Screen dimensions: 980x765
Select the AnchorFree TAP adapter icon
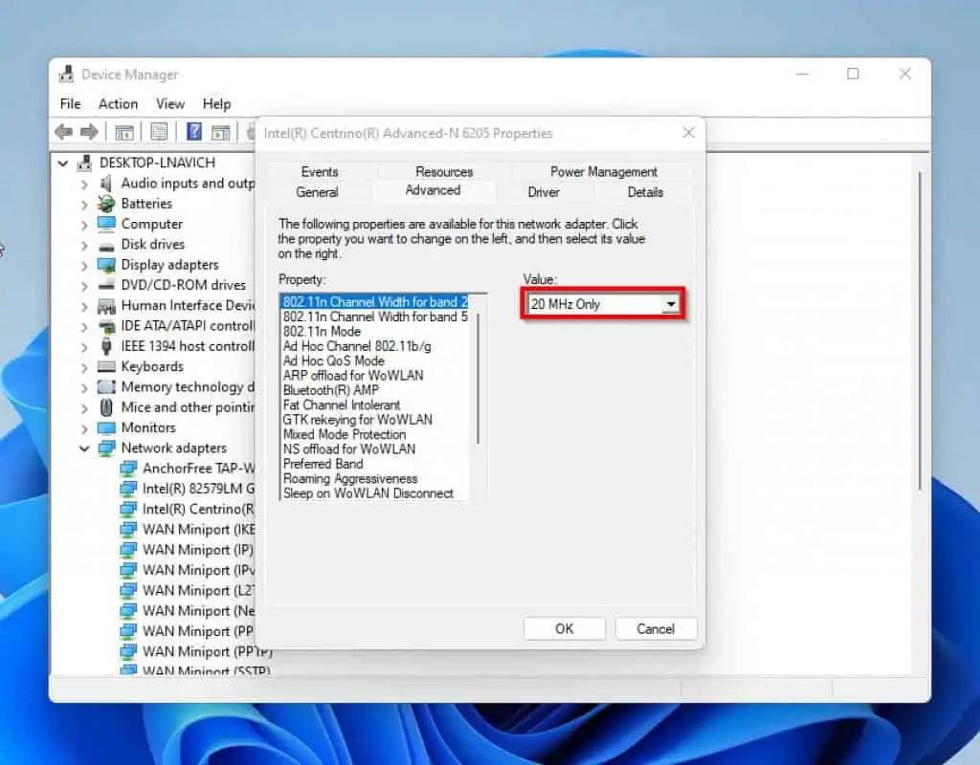point(128,469)
